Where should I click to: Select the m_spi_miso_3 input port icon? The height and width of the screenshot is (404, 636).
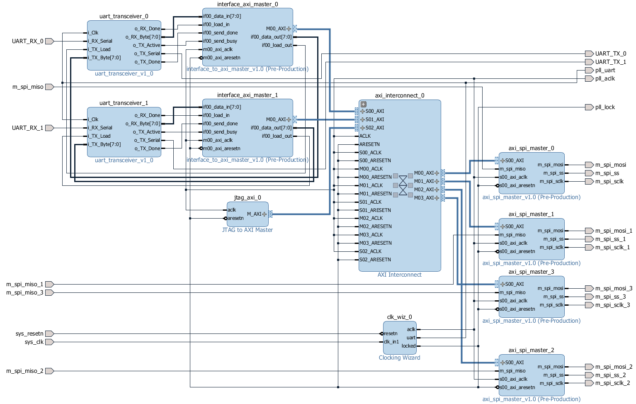pyautogui.click(x=49, y=292)
